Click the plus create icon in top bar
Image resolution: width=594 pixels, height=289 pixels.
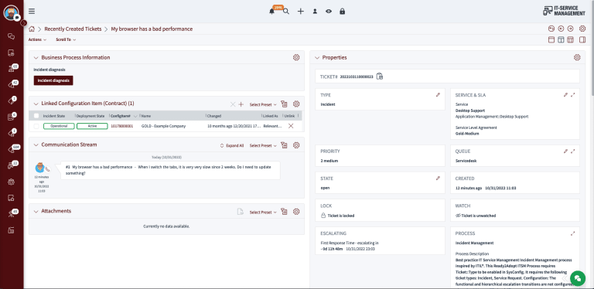coord(300,12)
